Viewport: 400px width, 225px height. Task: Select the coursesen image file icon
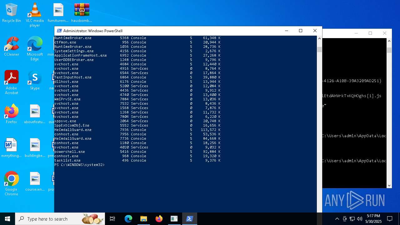point(35,181)
